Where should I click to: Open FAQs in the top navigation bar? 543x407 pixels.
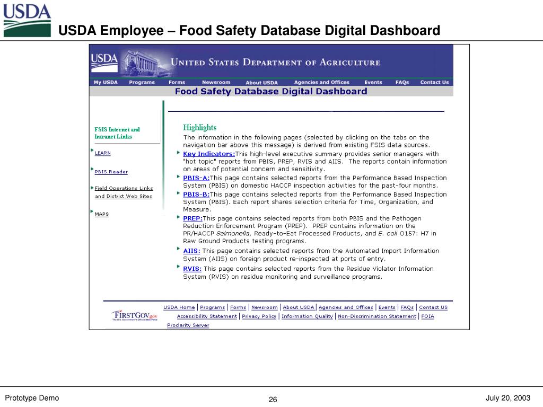(402, 82)
